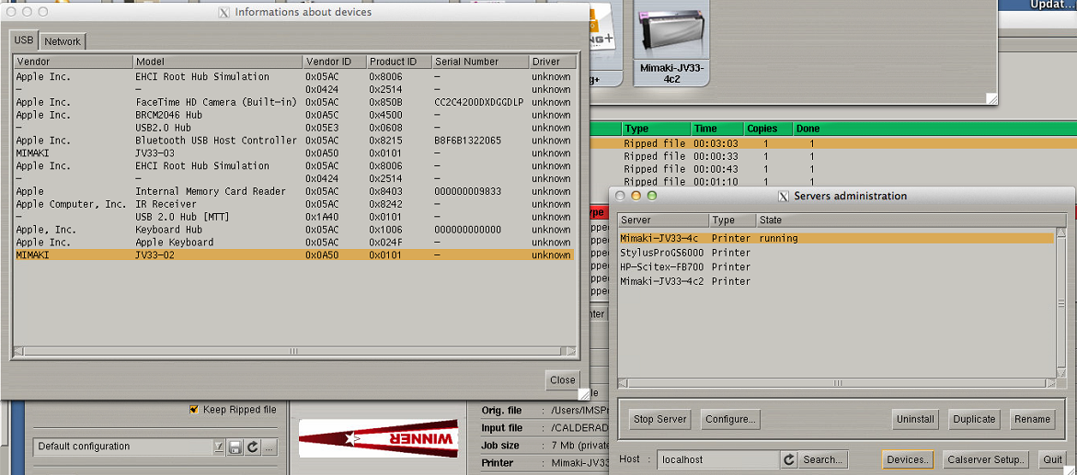Select the USB 2.0 Hub [MTT] row
This screenshot has height=475, width=1077.
point(294,217)
